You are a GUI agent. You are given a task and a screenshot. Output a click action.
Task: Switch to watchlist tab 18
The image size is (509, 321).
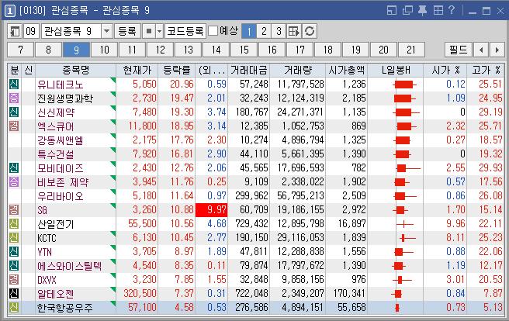pos(327,50)
